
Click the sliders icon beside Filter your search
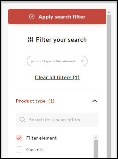(30, 40)
